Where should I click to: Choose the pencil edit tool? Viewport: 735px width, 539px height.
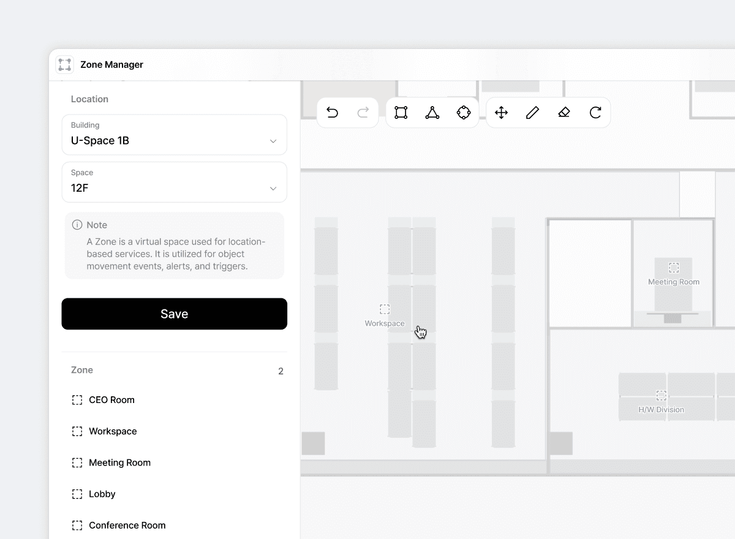pos(532,113)
